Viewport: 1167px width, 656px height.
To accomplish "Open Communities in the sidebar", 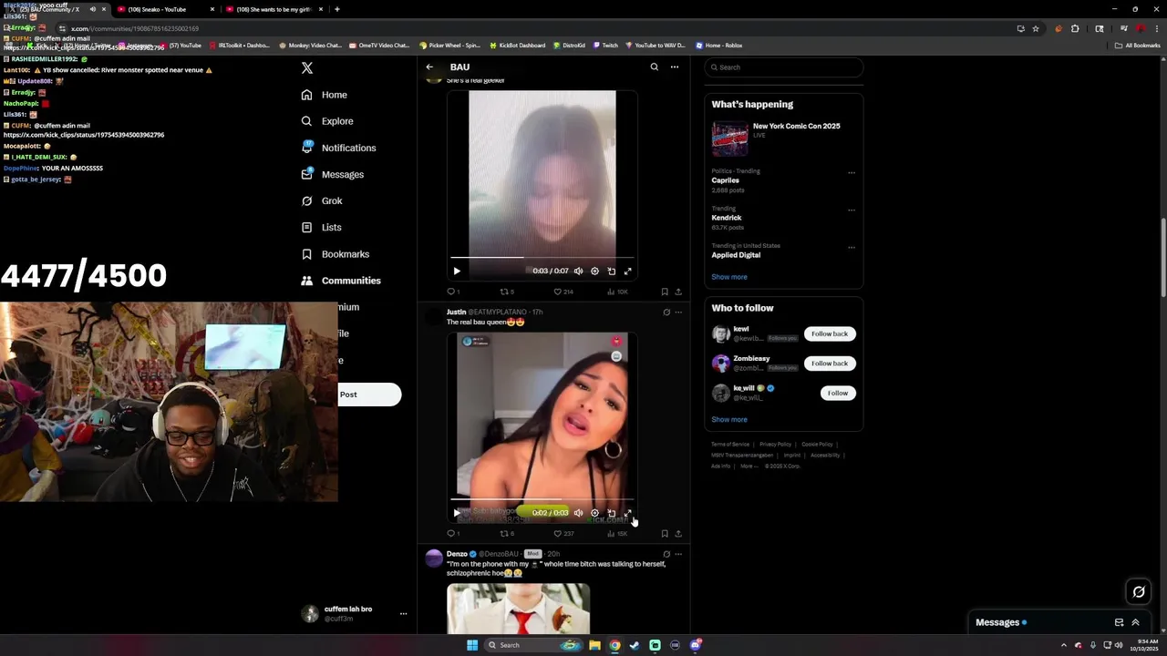I will point(340,281).
